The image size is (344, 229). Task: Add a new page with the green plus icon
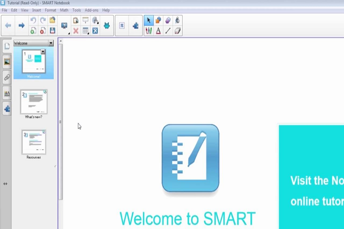[33, 30]
